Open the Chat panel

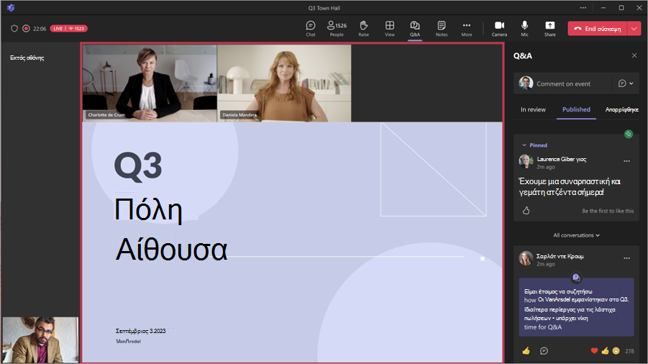point(311,29)
